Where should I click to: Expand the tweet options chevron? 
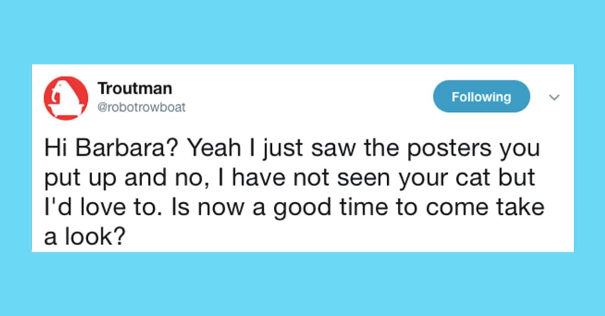point(554,97)
